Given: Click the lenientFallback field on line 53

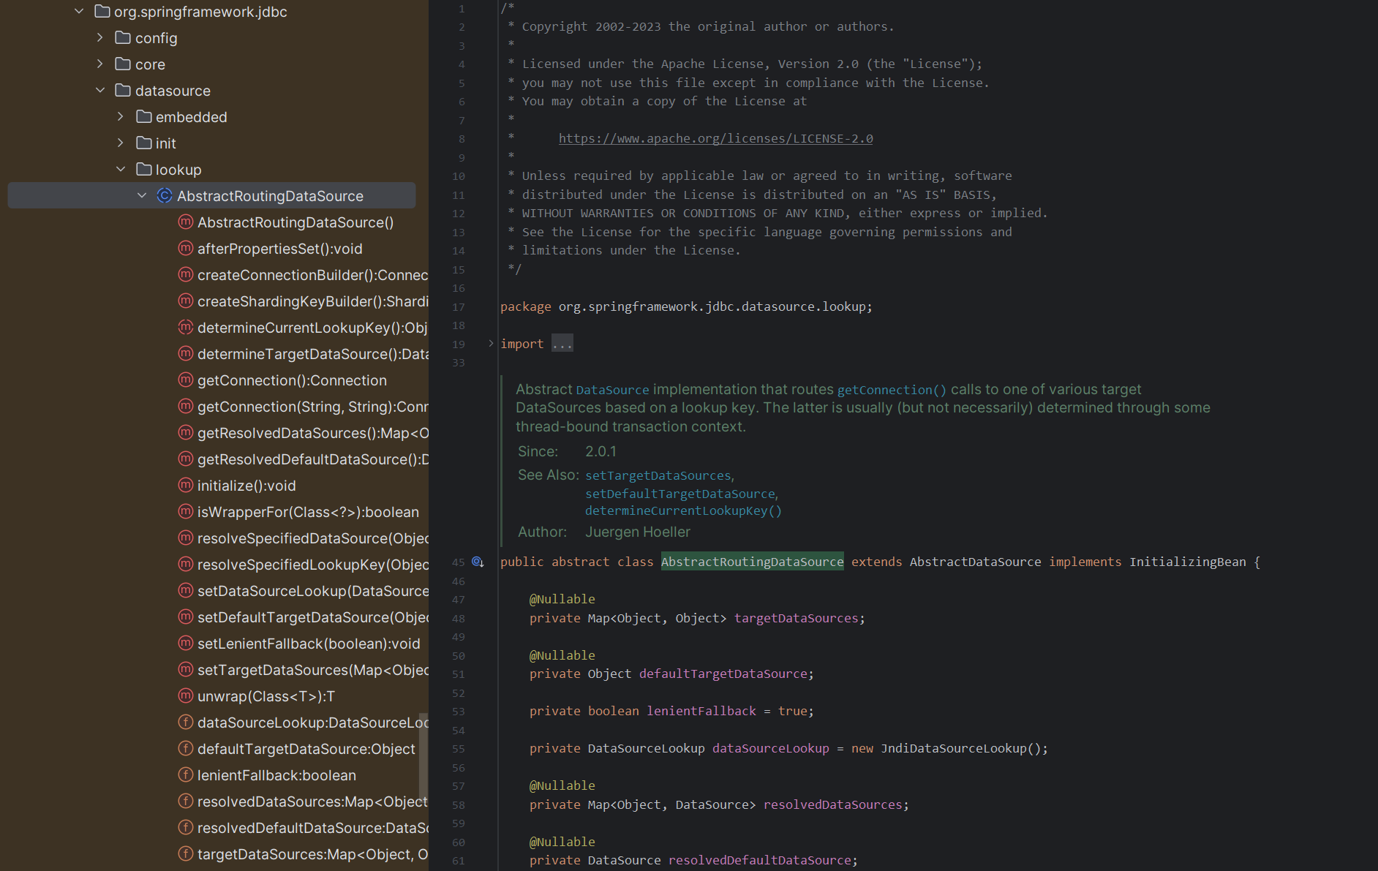Looking at the screenshot, I should [x=701, y=711].
